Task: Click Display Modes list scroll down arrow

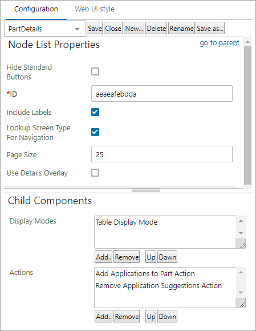Action: 241,233
